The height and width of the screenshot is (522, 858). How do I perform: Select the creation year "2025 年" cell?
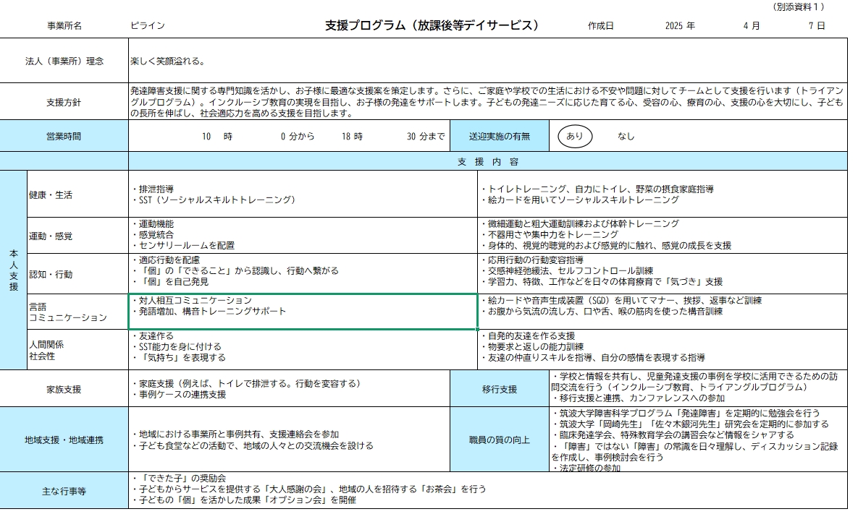point(680,25)
